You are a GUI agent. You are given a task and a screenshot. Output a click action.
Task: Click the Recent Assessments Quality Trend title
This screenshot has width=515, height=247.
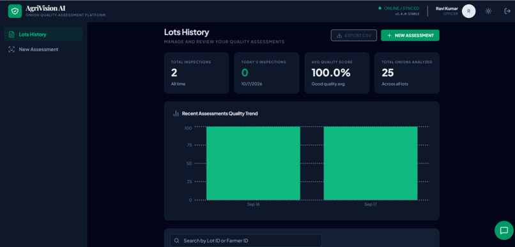click(x=220, y=114)
